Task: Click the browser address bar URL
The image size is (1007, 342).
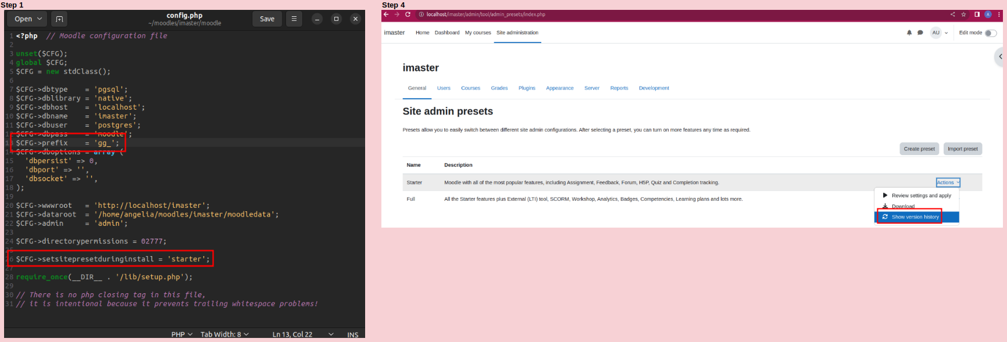Action: point(485,15)
